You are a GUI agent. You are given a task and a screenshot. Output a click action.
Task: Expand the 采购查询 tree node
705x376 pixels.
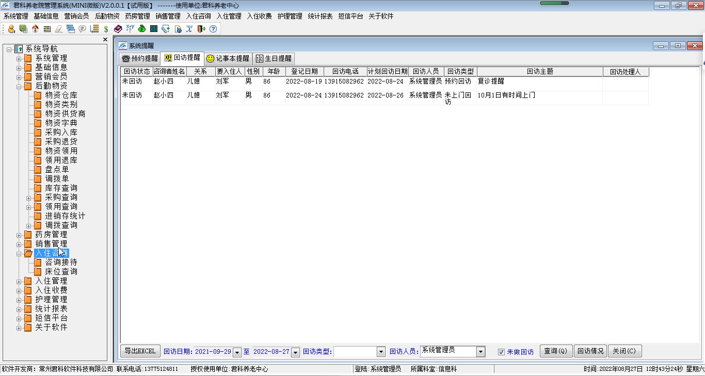click(x=29, y=198)
